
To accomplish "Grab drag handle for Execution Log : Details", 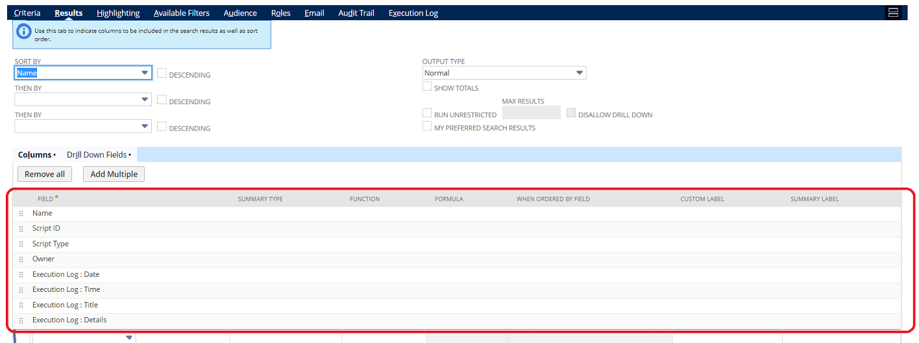I will [21, 320].
